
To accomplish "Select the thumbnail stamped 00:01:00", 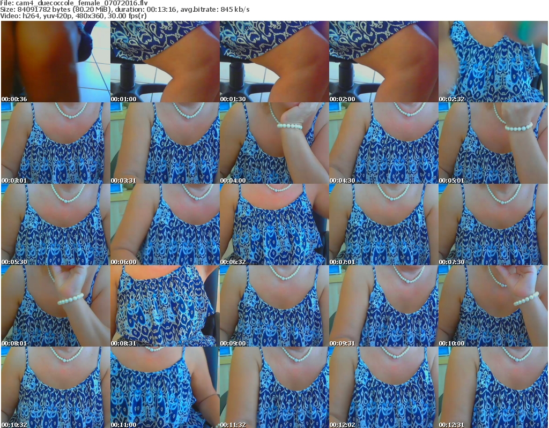I will point(165,62).
